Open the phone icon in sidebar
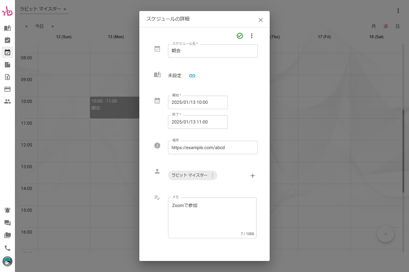 [7, 248]
